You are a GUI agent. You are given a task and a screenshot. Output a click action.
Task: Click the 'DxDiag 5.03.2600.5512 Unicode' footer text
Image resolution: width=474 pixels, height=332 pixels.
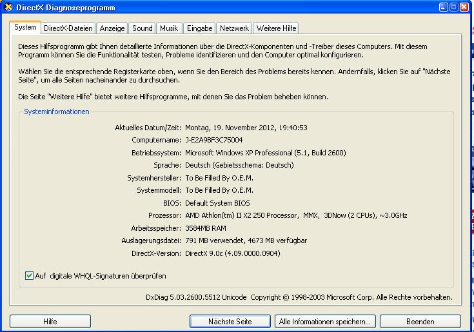[x=196, y=297]
